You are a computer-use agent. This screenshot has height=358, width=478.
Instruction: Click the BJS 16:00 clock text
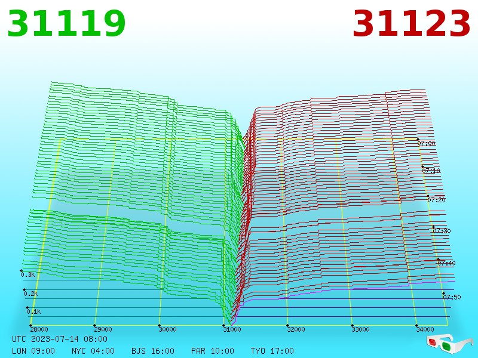tap(153, 351)
